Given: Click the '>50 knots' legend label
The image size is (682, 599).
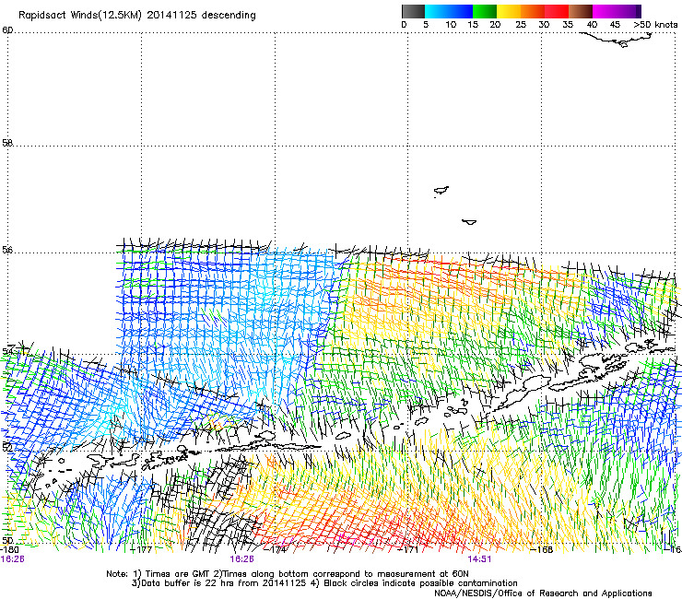Looking at the screenshot, I should (x=655, y=25).
